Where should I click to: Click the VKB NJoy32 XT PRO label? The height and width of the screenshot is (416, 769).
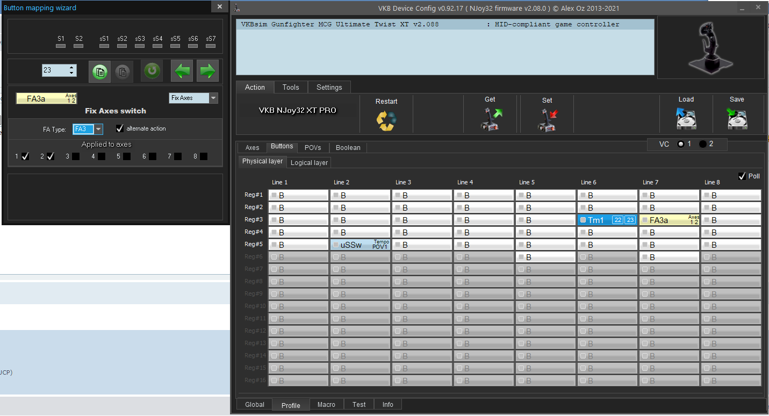(x=297, y=110)
